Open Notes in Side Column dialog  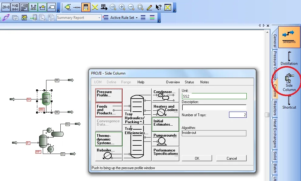[205, 82]
